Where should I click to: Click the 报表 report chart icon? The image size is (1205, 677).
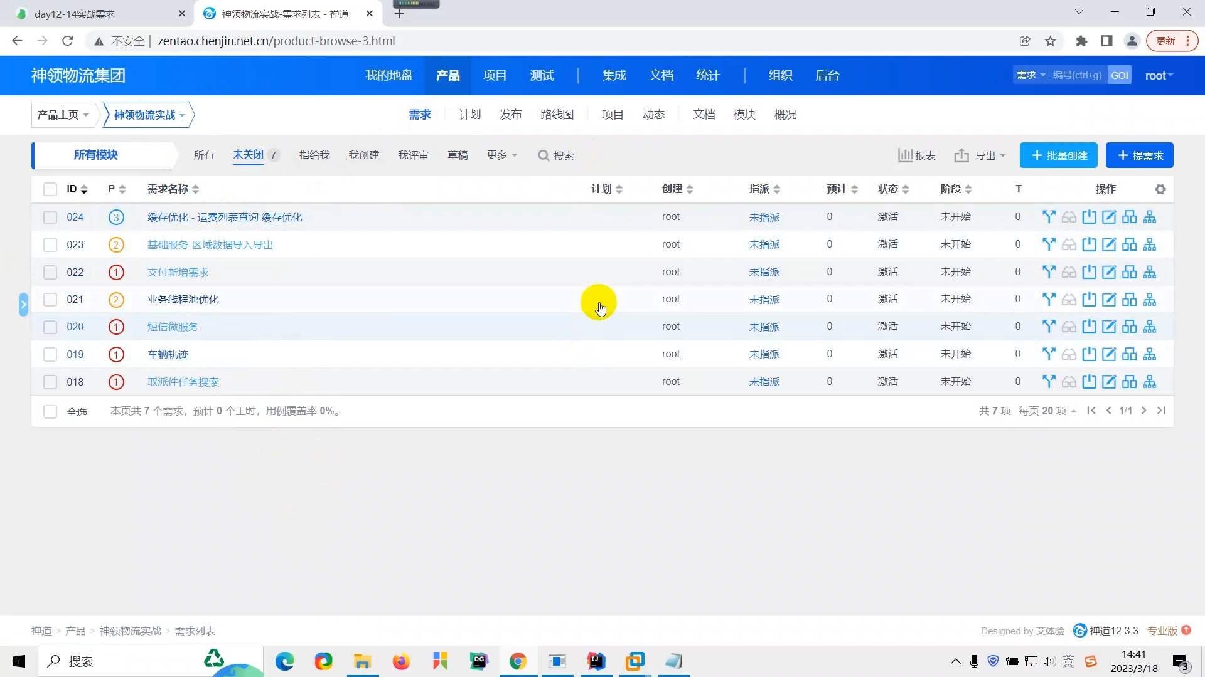click(905, 155)
